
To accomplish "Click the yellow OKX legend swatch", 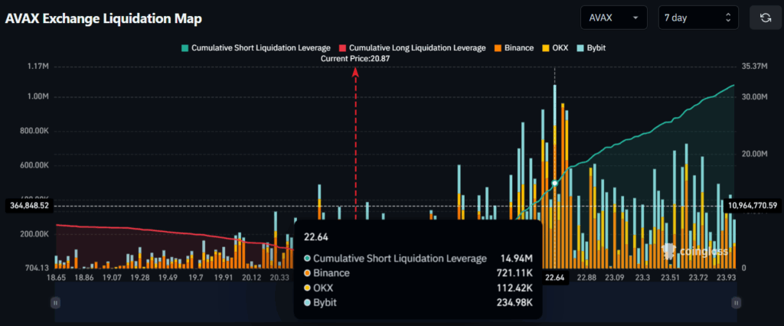I will [x=545, y=48].
